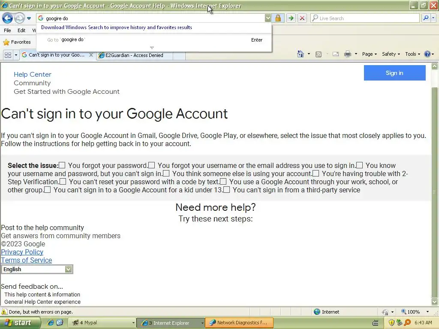Click the zoom level 100% button
This screenshot has width=439, height=329.
click(410, 312)
